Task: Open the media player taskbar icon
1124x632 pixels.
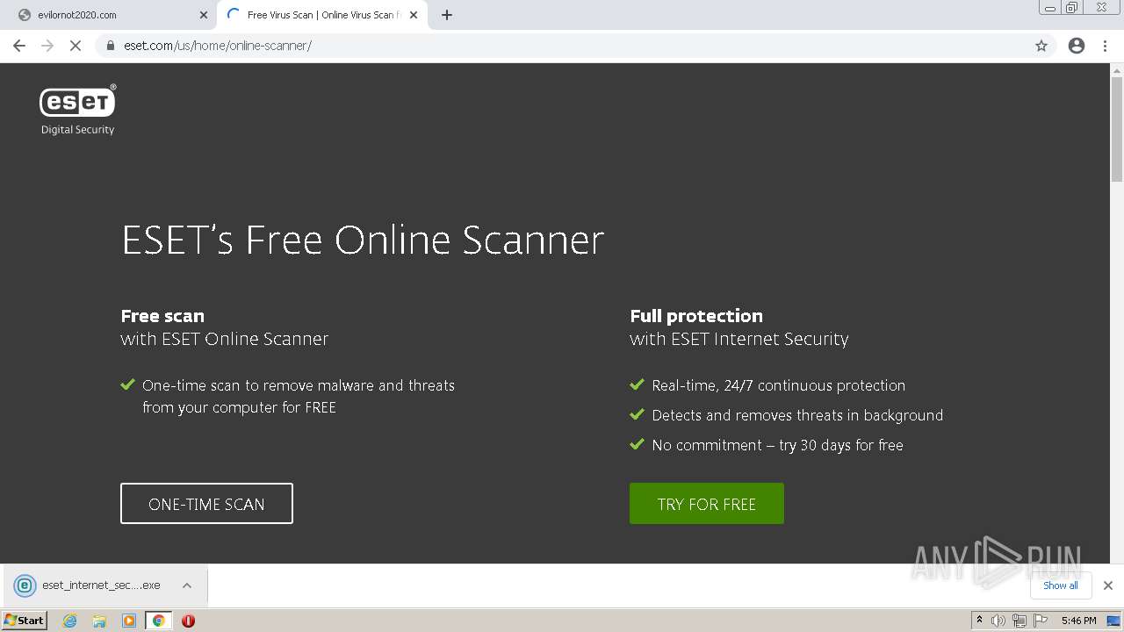Action: point(129,621)
